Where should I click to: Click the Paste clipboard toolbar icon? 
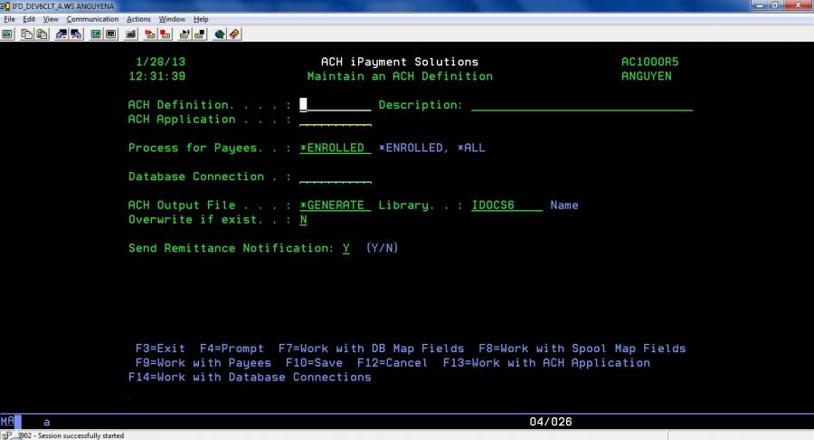coord(42,34)
